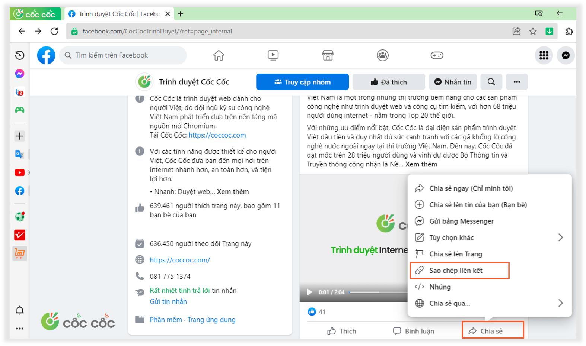Open Trang ứng dụng category link
The width and height of the screenshot is (586, 346).
[211, 320]
